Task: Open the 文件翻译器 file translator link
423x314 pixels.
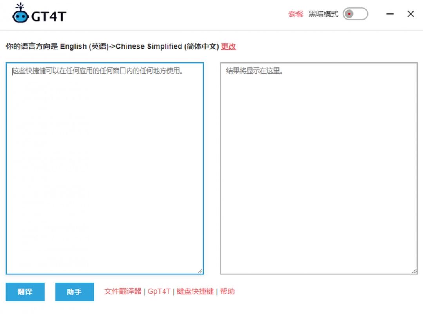Action: pyautogui.click(x=123, y=291)
